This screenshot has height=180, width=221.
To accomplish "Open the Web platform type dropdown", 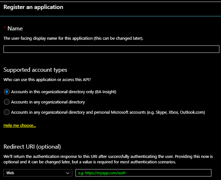I will coord(38,173).
